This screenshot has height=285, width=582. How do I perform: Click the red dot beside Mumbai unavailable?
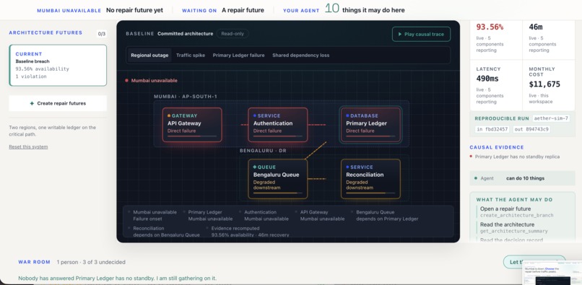pyautogui.click(x=126, y=81)
